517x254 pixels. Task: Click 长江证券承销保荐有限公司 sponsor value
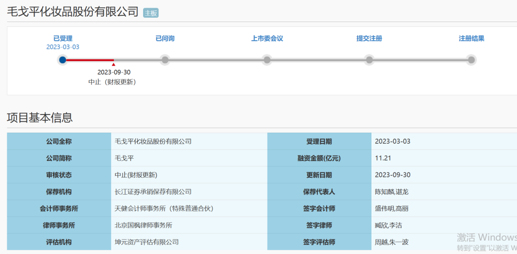click(x=153, y=192)
